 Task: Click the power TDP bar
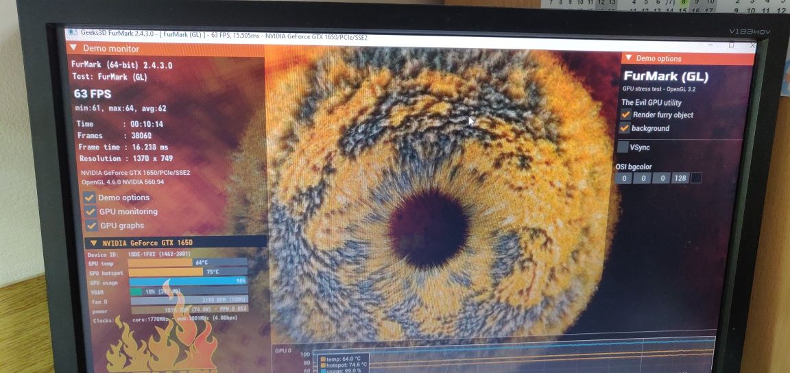tap(190, 309)
